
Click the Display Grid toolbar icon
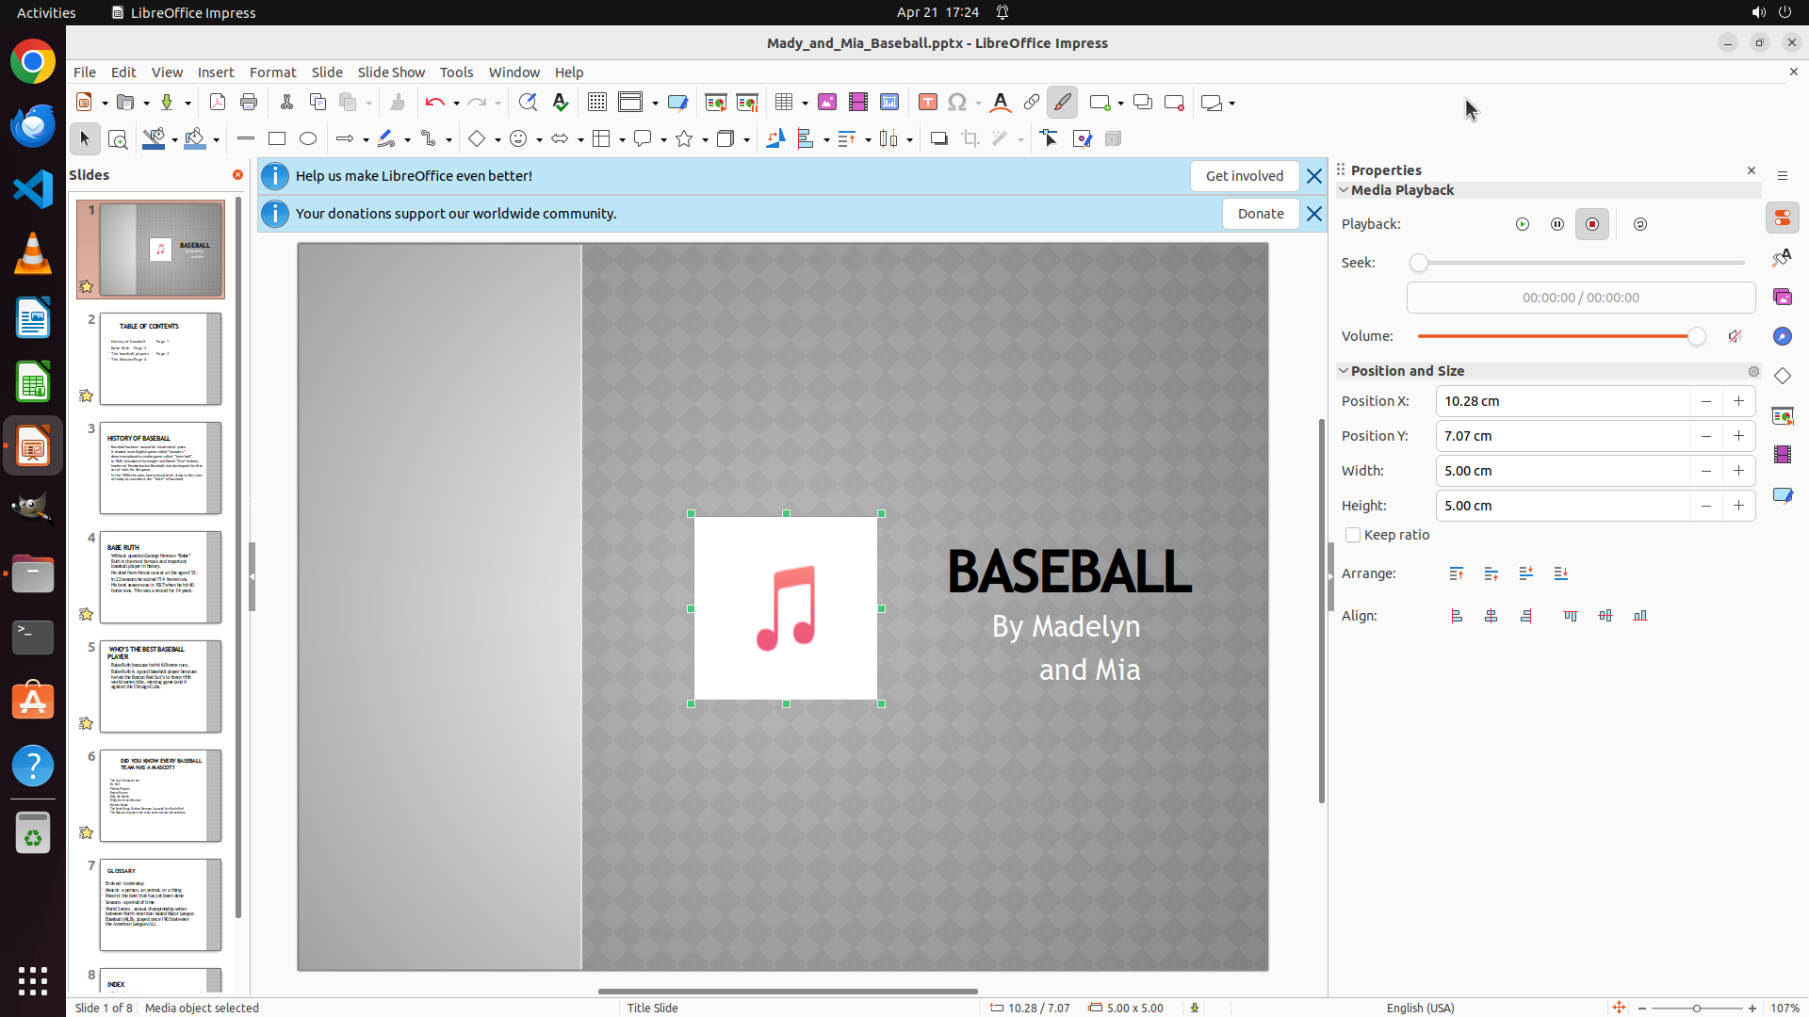coord(597,103)
